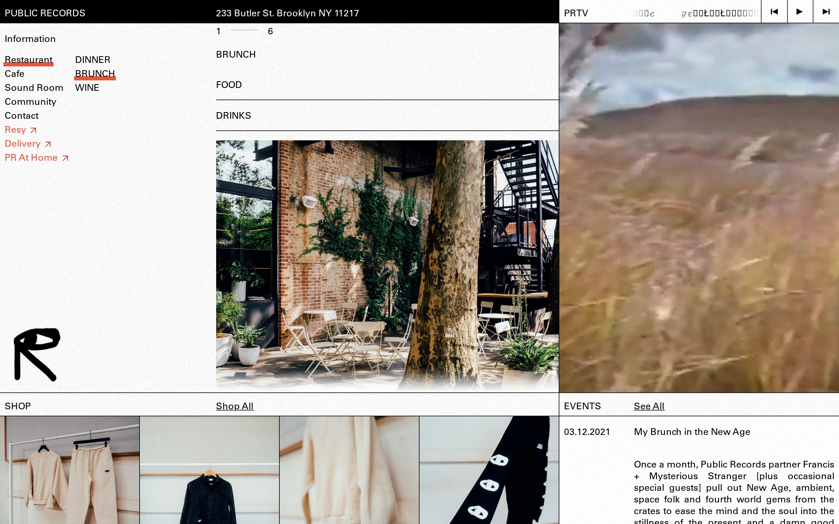Click Shop All link
Image resolution: width=839 pixels, height=524 pixels.
[x=235, y=406]
